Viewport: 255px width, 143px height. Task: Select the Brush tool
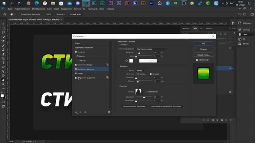coord(3,46)
